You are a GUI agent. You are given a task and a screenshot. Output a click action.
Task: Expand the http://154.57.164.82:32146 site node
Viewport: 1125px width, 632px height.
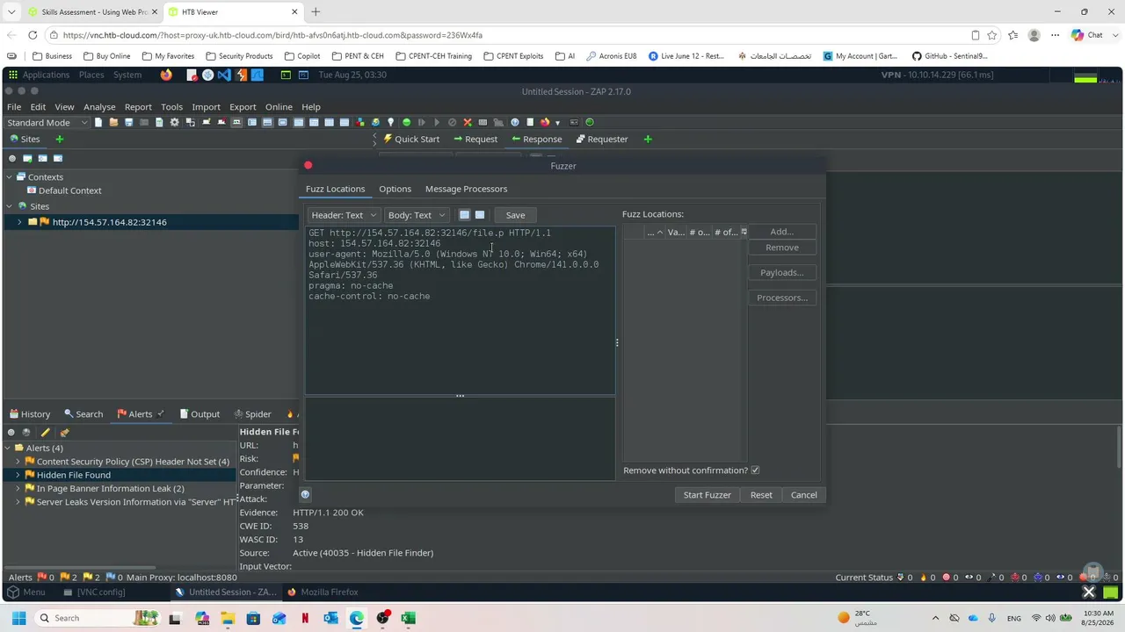pyautogui.click(x=19, y=222)
